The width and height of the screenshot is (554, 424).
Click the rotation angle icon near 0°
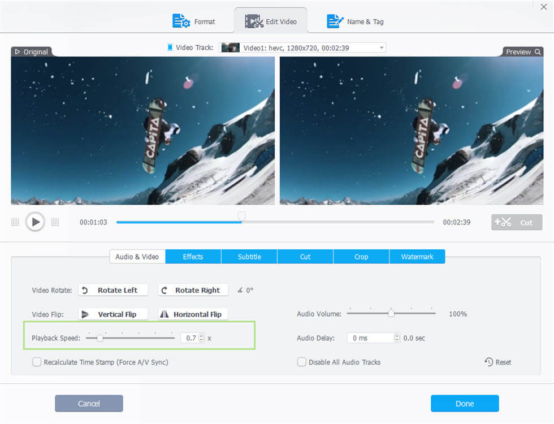tap(240, 290)
